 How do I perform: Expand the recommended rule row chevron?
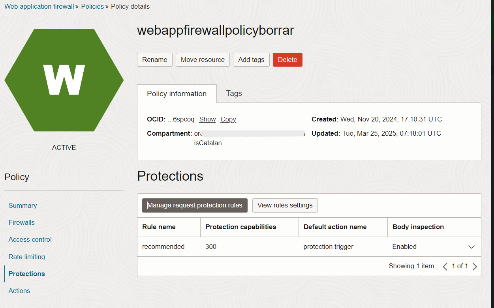471,246
